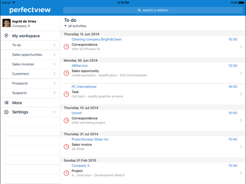Open Projectbureau Glass Inc. link
The image size is (246, 184).
(90, 139)
